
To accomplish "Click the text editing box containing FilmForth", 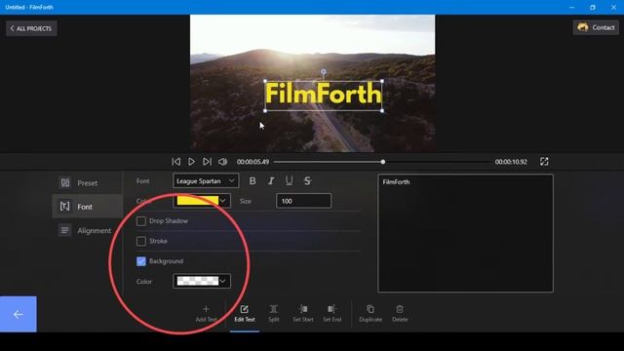I will 465,233.
